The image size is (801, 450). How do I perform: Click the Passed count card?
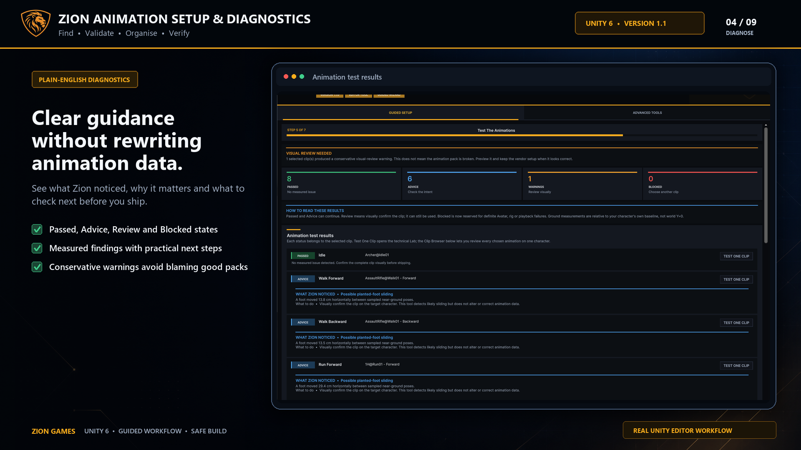click(x=341, y=184)
